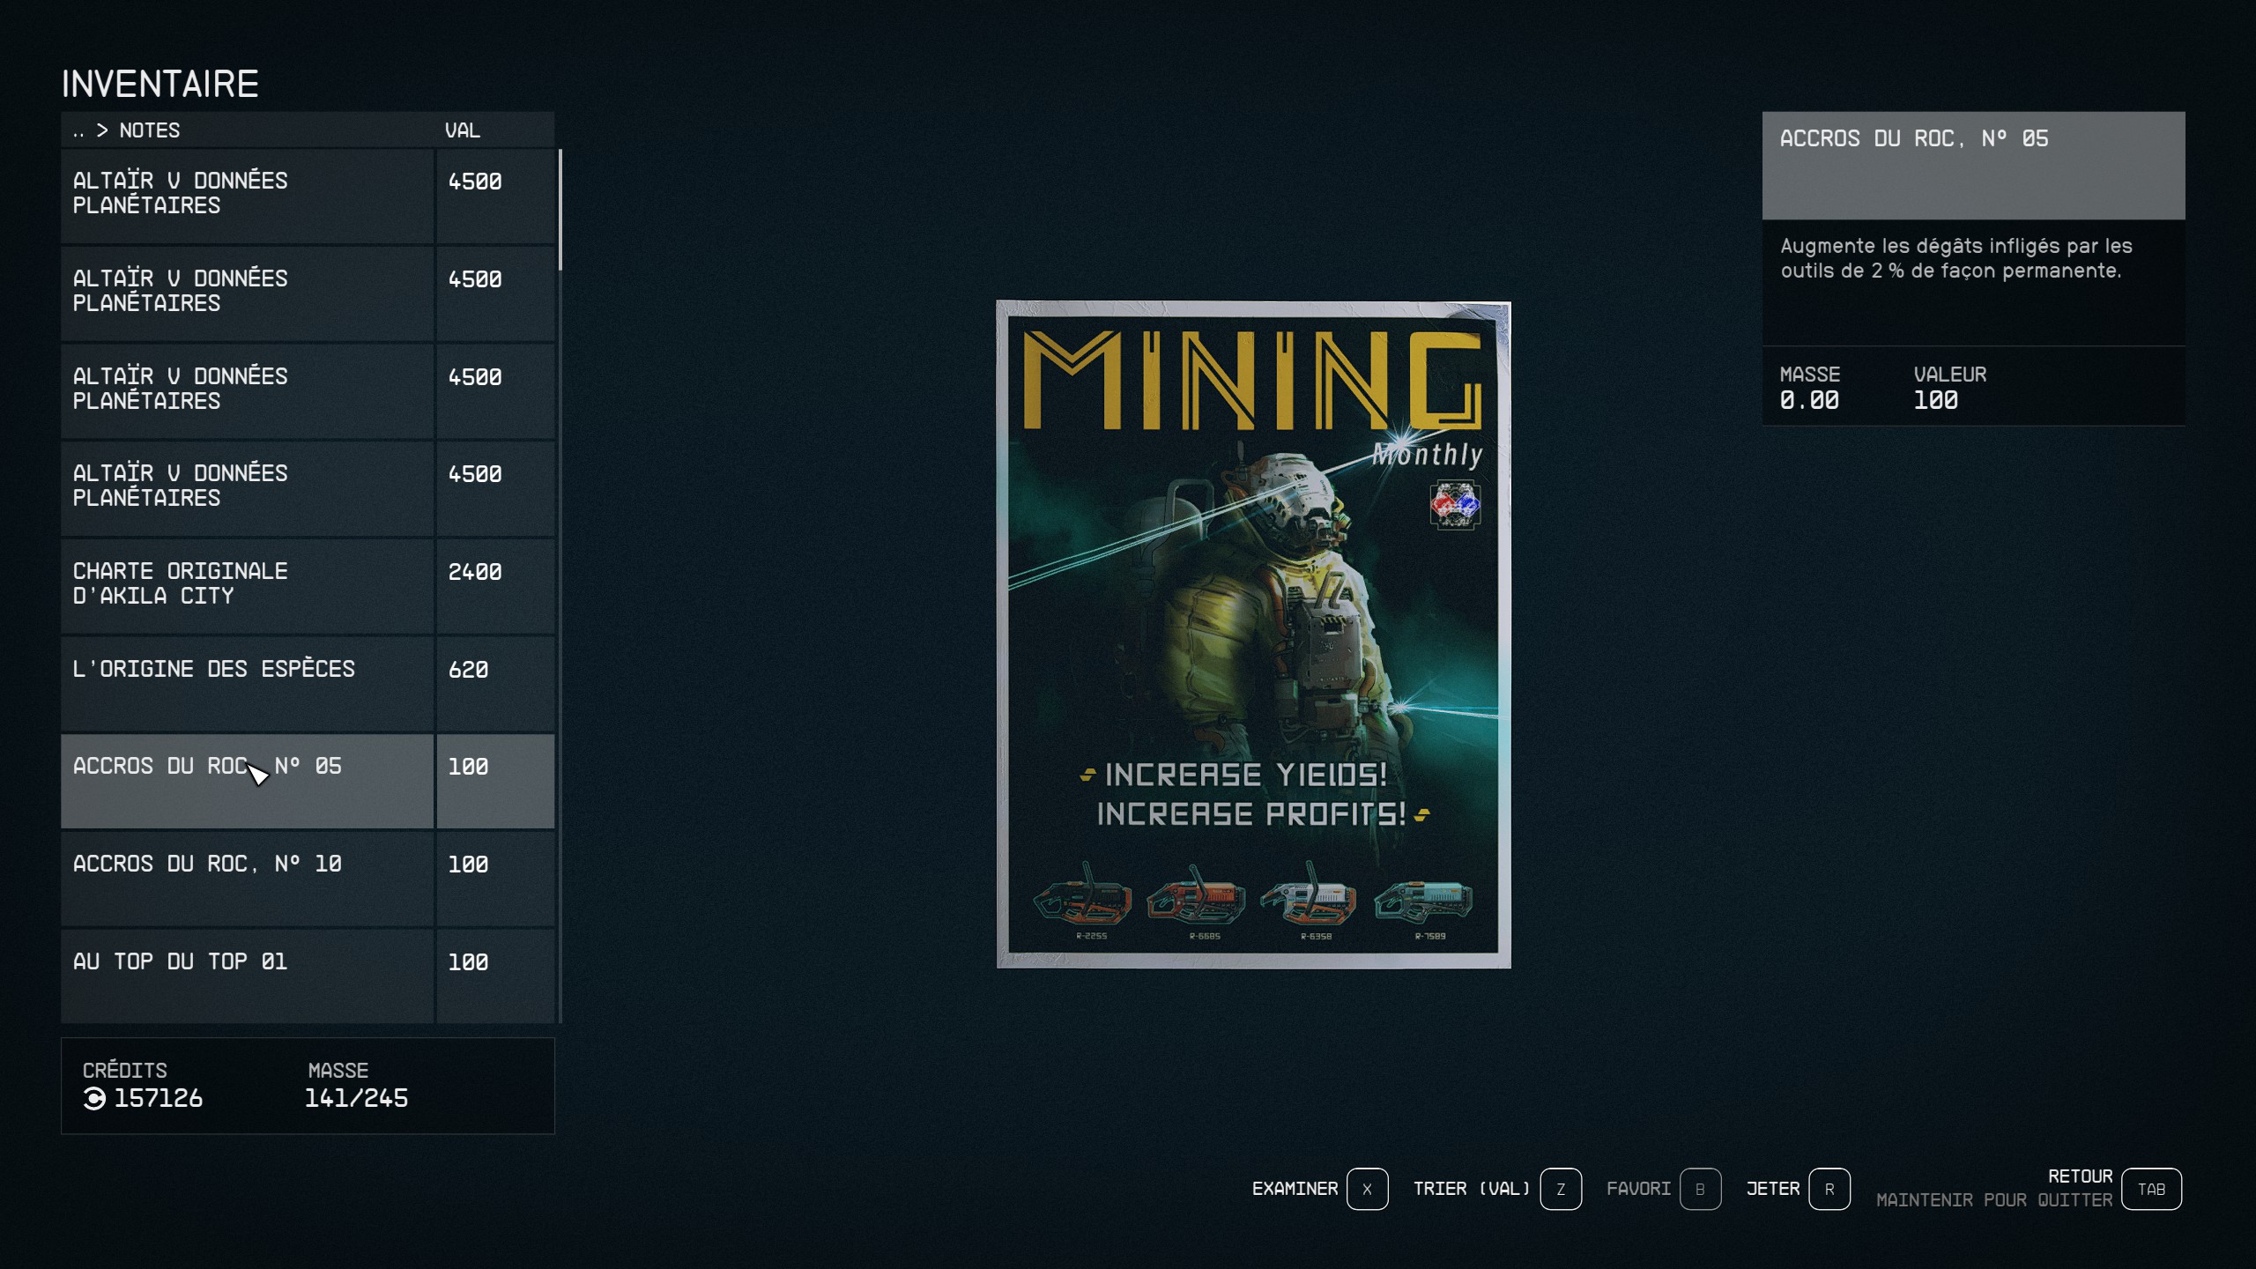Click the NOTES category header
This screenshot has height=1269, width=2256.
(x=149, y=130)
